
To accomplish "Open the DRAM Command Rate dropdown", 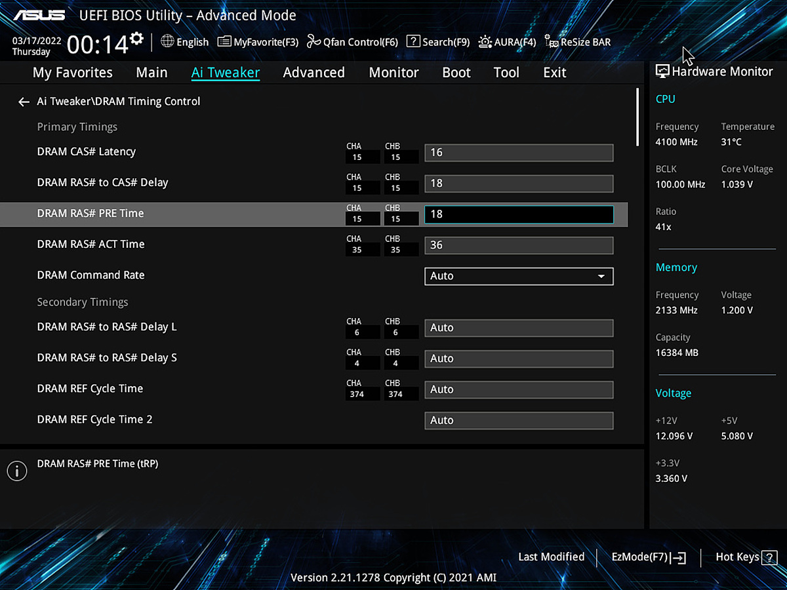I will [x=519, y=276].
